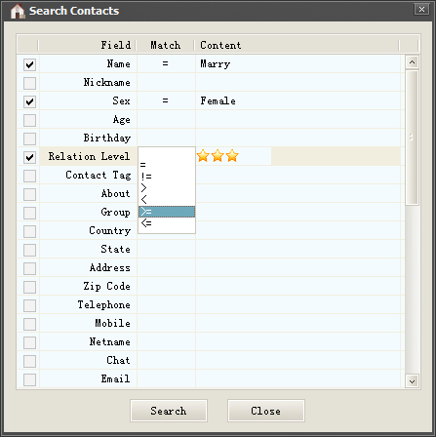The height and width of the screenshot is (437, 436).
Task: Uncheck the Relation Level checkbox
Action: point(29,157)
